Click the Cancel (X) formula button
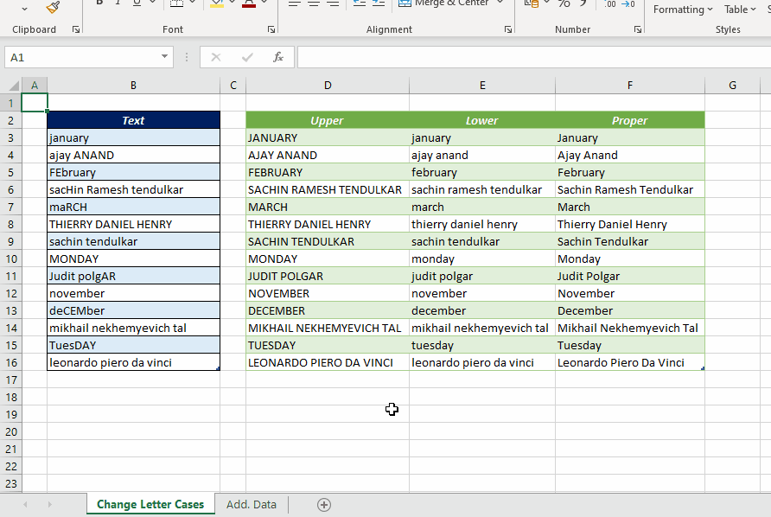 click(216, 57)
